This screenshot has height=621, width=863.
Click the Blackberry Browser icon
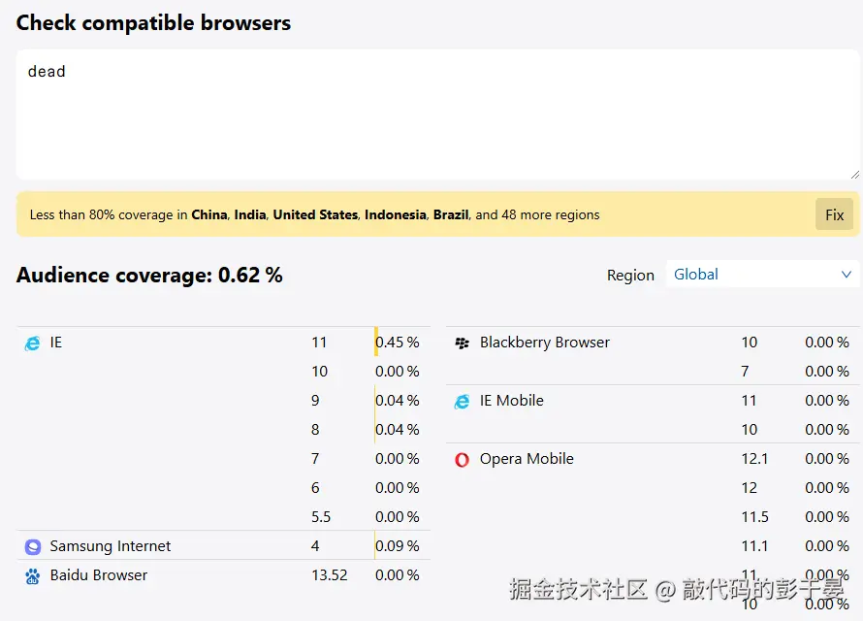pyautogui.click(x=462, y=343)
